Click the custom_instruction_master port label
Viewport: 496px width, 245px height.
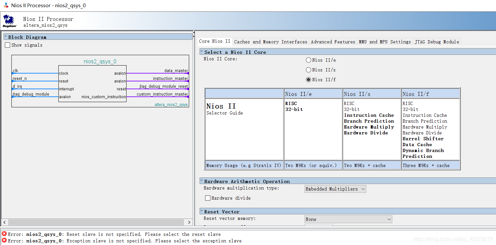coord(162,94)
